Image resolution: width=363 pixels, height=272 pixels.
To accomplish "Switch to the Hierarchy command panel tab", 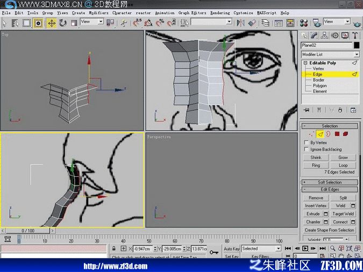I will click(x=324, y=35).
